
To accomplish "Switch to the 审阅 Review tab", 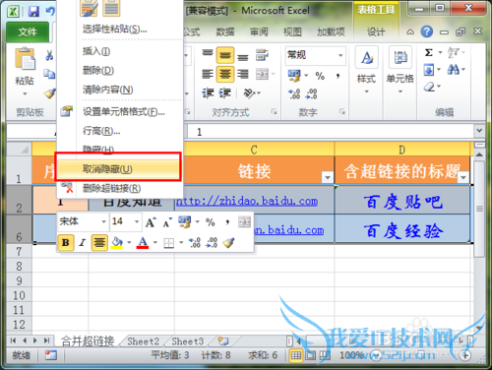I will (x=259, y=32).
